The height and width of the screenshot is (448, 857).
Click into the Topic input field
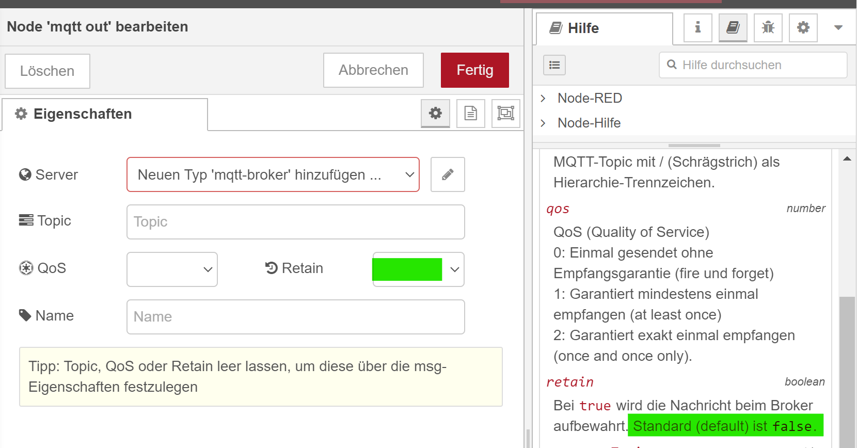[295, 222]
